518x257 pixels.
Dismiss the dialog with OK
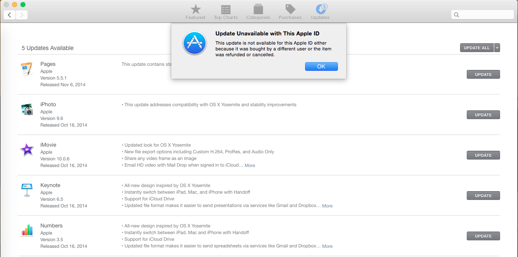coord(321,67)
